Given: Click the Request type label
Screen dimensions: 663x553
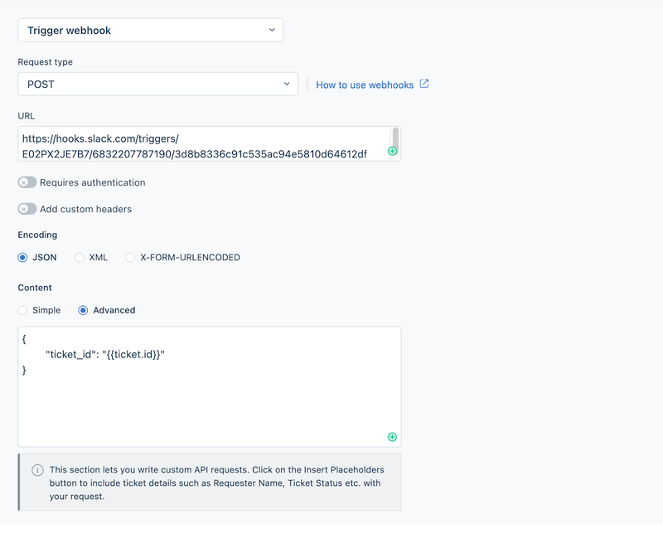Looking at the screenshot, I should pos(46,62).
